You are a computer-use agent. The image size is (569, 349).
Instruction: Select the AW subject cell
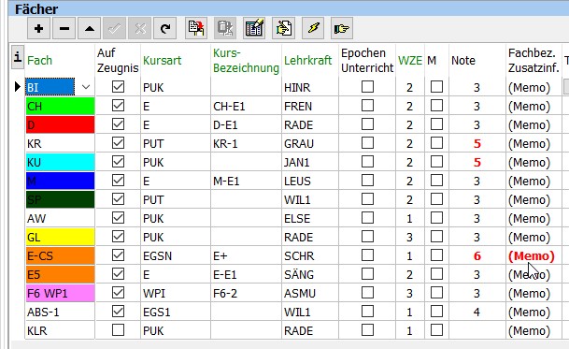click(60, 219)
